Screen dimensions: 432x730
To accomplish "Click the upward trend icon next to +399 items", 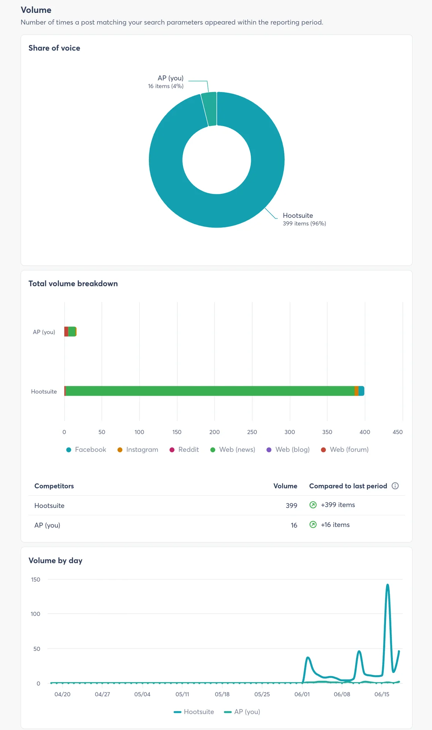I will click(x=313, y=505).
